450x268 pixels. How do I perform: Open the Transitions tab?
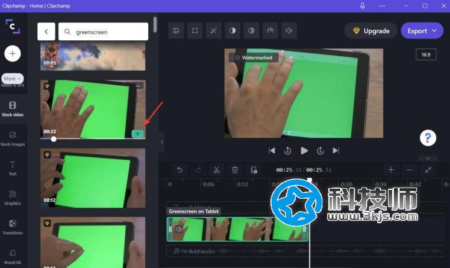click(12, 227)
